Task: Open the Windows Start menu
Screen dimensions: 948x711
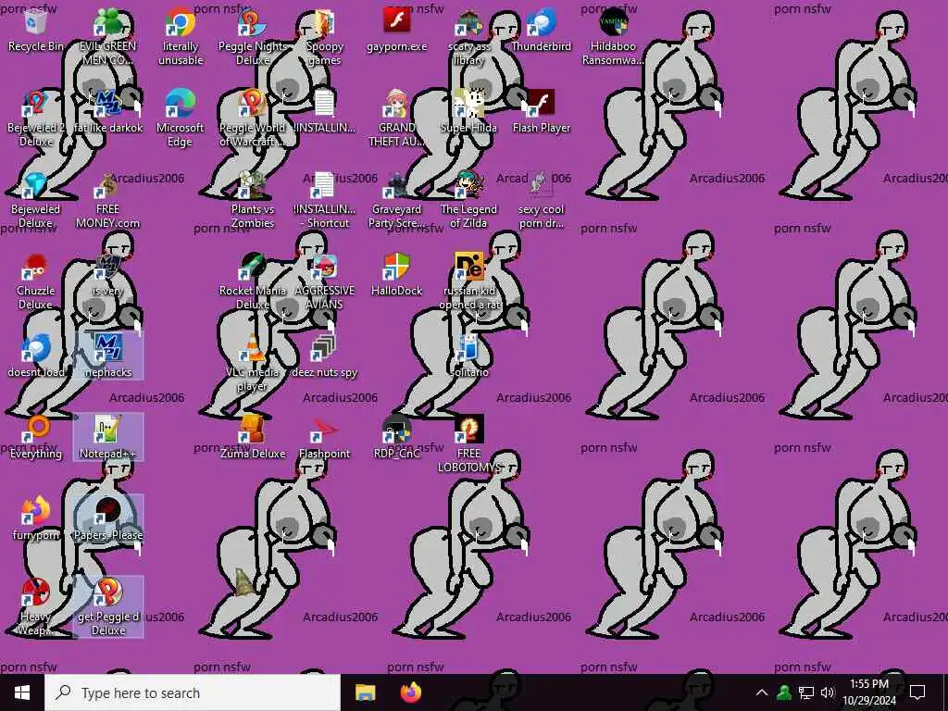Action: 22,692
